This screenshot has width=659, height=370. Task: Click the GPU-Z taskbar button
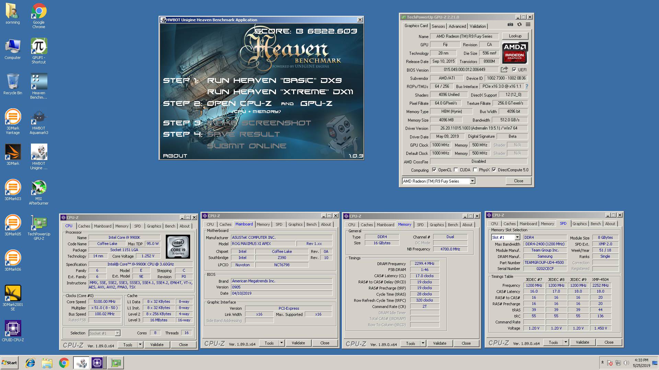point(116,363)
